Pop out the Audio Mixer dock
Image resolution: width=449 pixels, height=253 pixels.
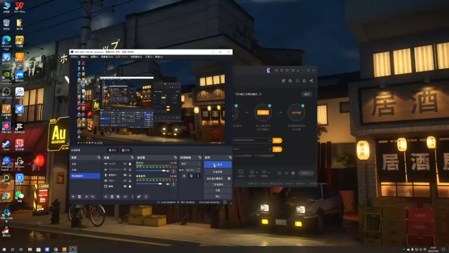[175, 157]
